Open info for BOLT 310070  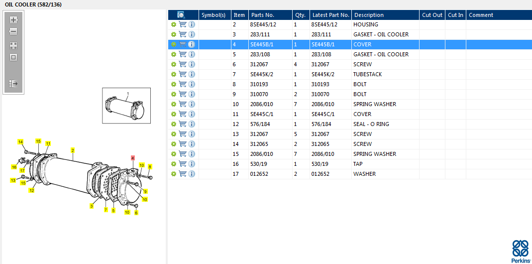(192, 94)
